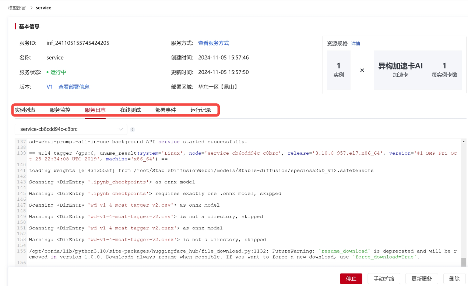The image size is (468, 286).
Task: Open the 查看部署信息 link
Action: (74, 87)
